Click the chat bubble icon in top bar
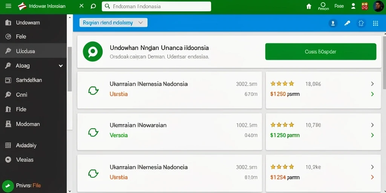386x193 pixels. pos(93,6)
